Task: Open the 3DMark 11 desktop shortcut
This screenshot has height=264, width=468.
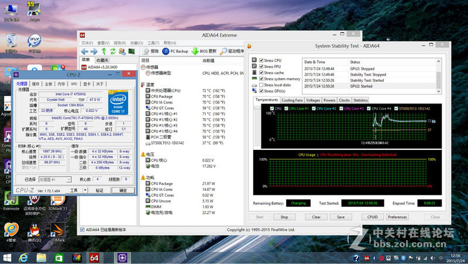Action: pos(57,200)
